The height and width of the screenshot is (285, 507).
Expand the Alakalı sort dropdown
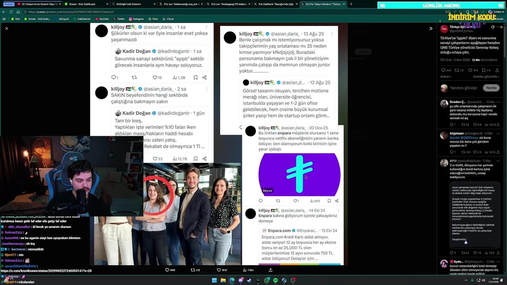446,77
